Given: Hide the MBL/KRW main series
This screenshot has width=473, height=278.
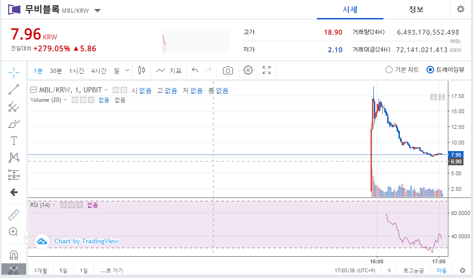Looking at the screenshot, I should click(116, 90).
